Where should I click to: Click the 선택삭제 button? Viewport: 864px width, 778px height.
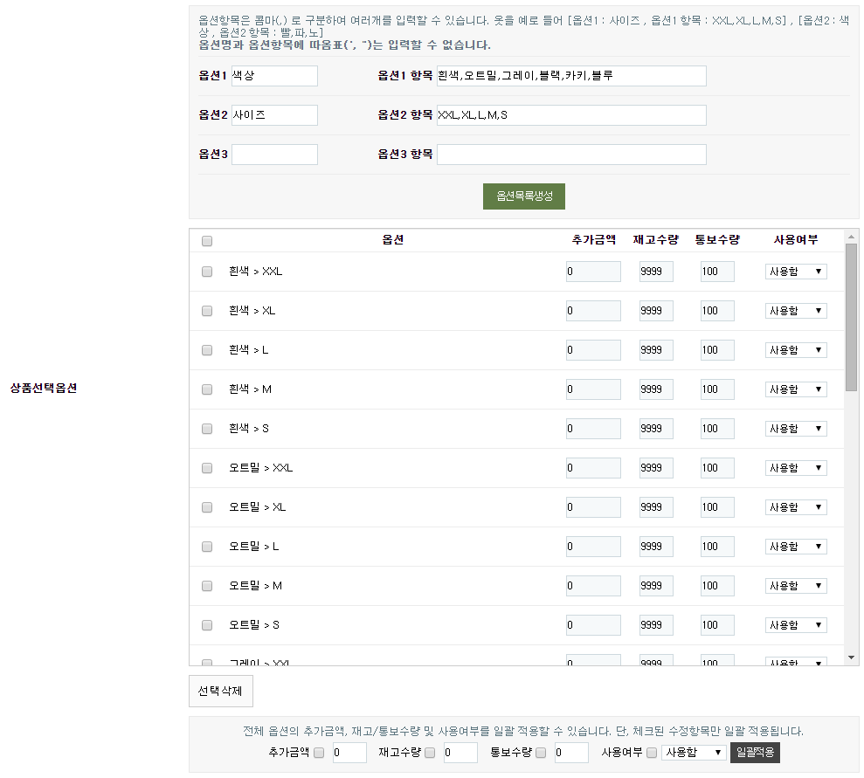point(220,691)
